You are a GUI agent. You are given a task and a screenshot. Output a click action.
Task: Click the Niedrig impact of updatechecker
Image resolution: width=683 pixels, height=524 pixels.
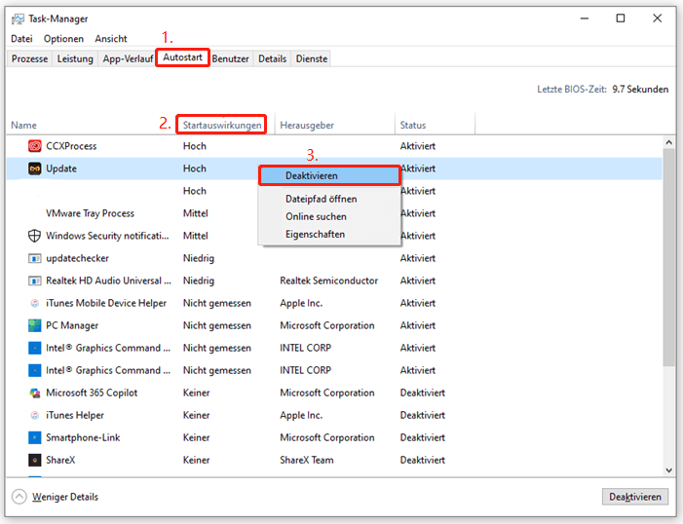pyautogui.click(x=199, y=258)
